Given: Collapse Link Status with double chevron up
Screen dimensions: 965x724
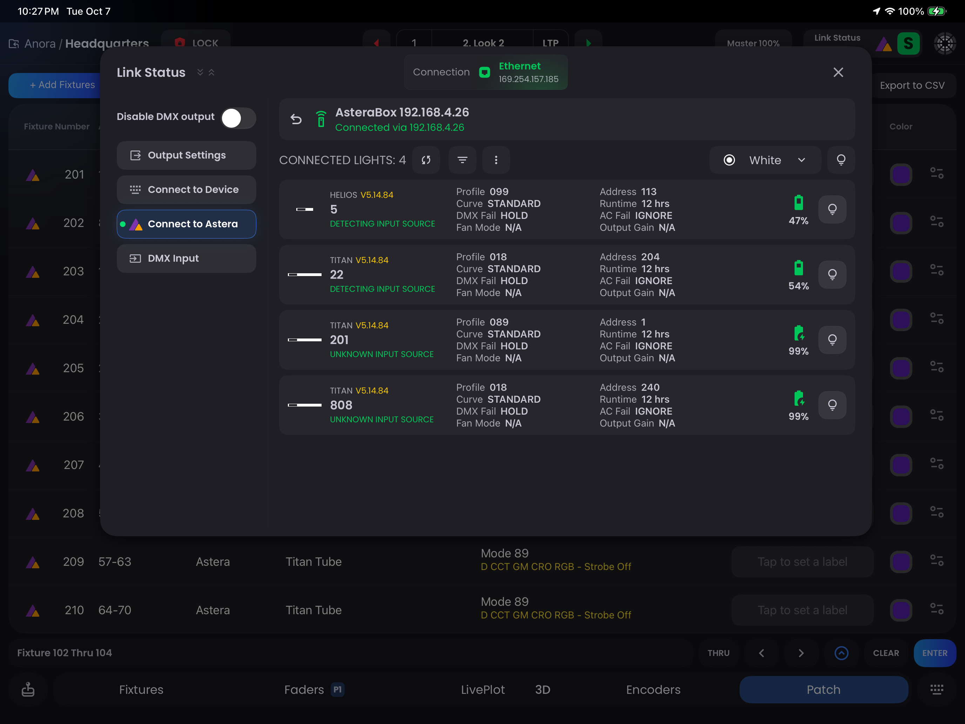Looking at the screenshot, I should tap(211, 73).
